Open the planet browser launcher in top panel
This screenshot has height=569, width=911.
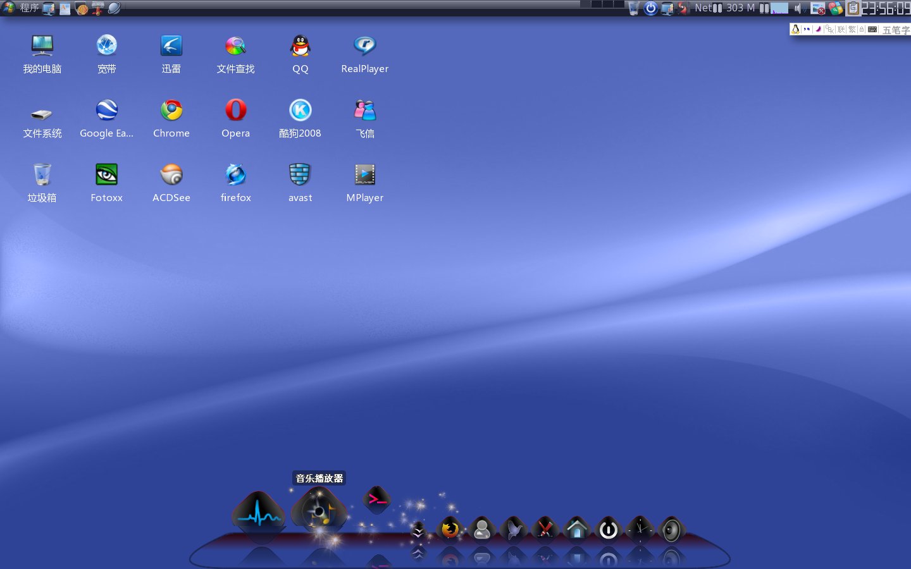pos(115,9)
